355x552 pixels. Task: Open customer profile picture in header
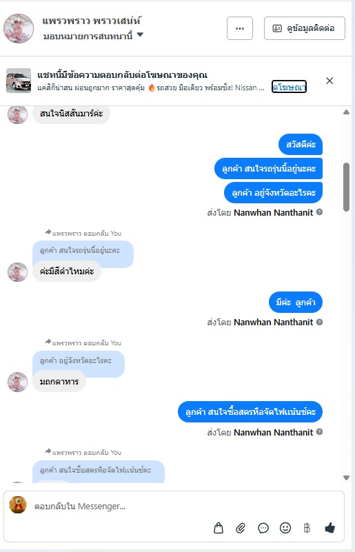pos(19,28)
